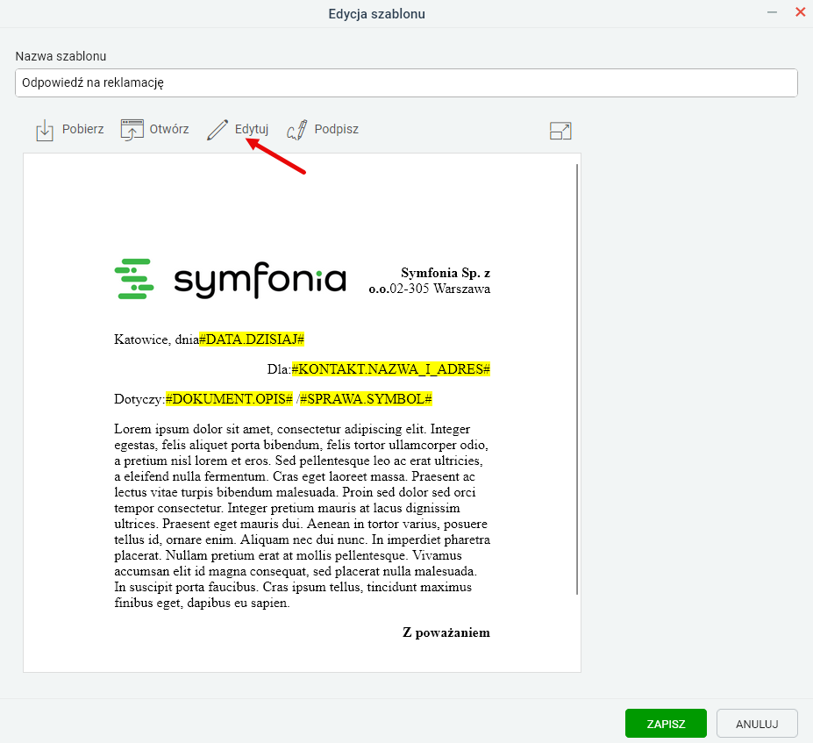Click the #SPRAWA.SYMBOL# placeholder
Screen dimensions: 813x743
(366, 399)
